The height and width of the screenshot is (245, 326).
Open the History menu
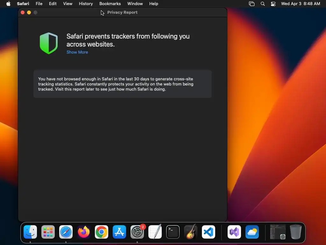(x=86, y=4)
